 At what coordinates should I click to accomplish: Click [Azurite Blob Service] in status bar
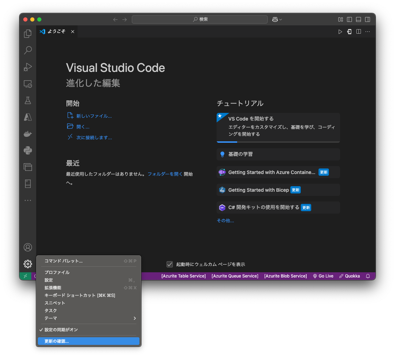point(285,276)
